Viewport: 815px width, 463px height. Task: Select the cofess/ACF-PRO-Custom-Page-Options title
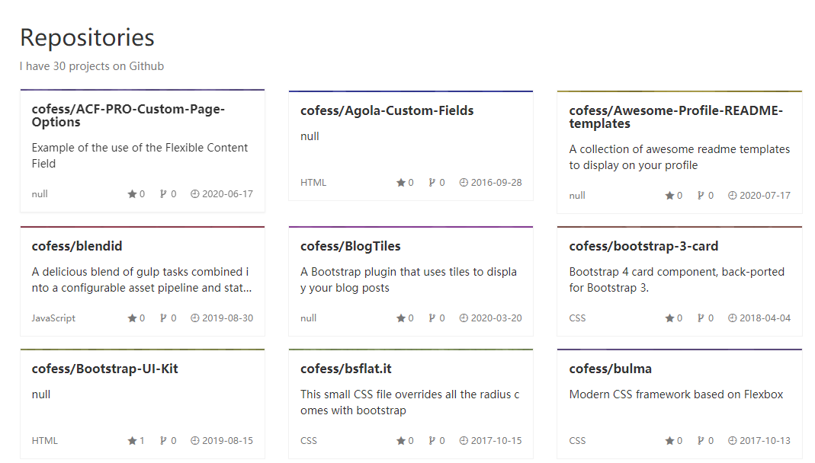[127, 116]
